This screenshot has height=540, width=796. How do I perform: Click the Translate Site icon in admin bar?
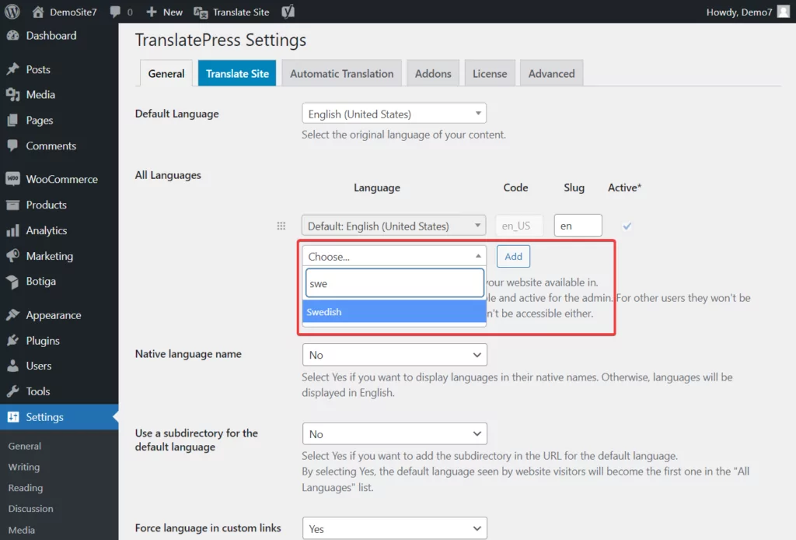(x=201, y=12)
